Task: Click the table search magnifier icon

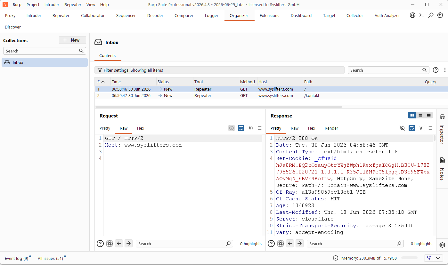Action: pos(425,70)
